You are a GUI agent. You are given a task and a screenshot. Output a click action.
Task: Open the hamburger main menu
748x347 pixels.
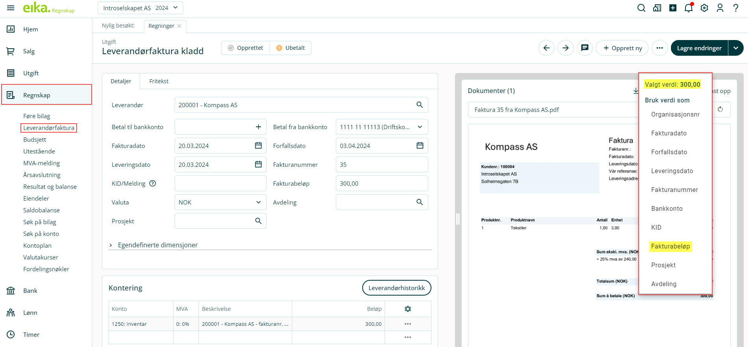tap(11, 8)
